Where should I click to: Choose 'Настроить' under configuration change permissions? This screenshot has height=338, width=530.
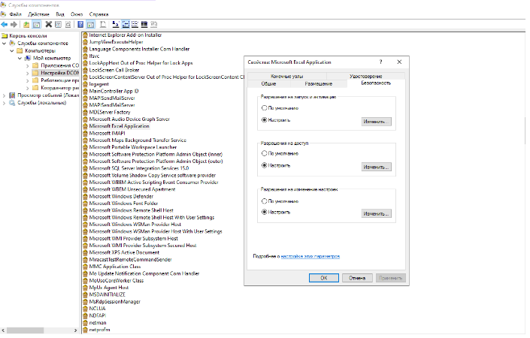(x=264, y=213)
